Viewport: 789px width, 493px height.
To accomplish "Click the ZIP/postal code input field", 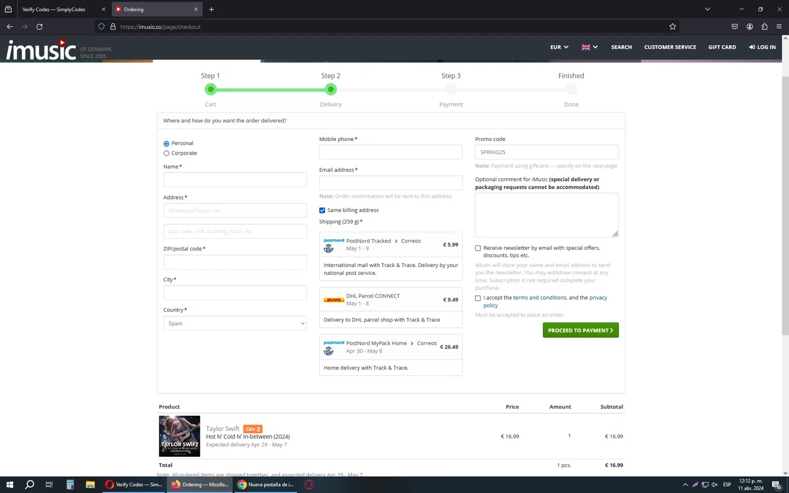I will [235, 262].
